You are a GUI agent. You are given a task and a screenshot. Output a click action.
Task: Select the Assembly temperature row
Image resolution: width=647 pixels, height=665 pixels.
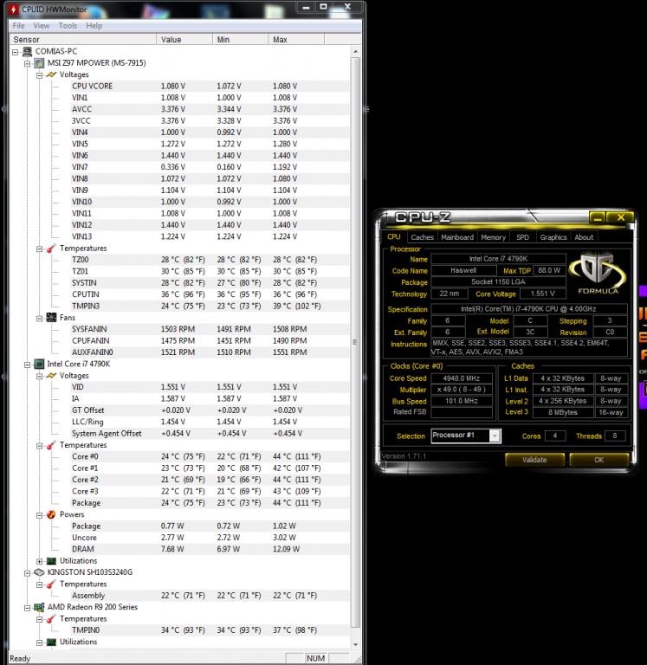click(210, 596)
